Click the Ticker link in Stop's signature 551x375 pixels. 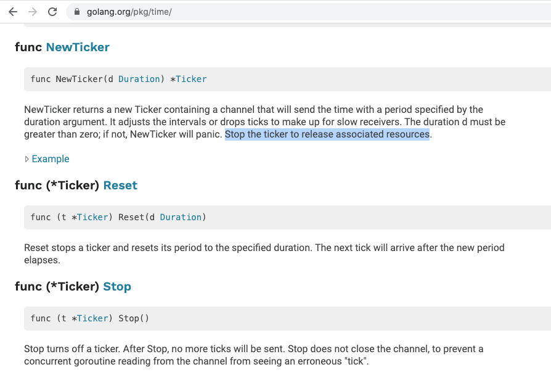pyautogui.click(x=92, y=318)
